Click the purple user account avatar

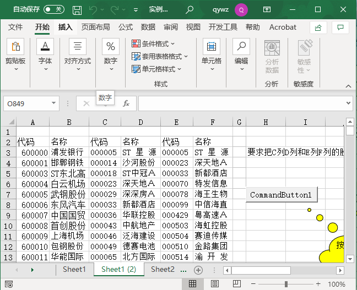point(241,10)
